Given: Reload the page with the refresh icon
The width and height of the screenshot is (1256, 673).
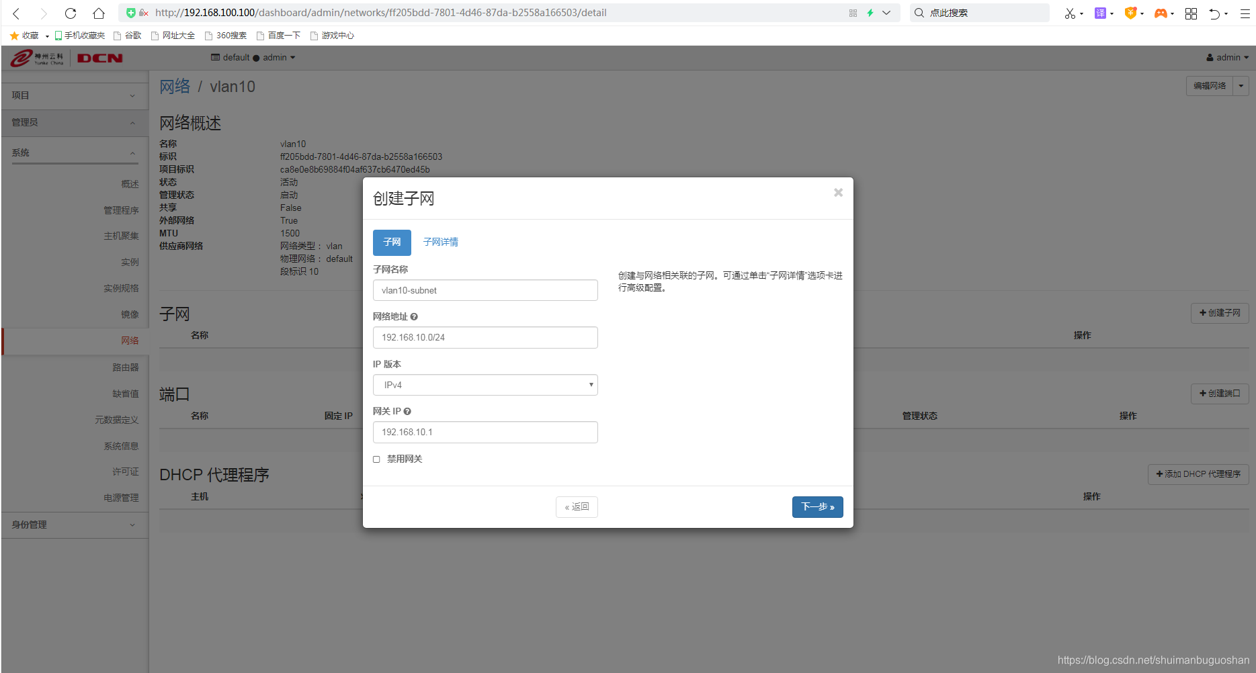Looking at the screenshot, I should (71, 13).
